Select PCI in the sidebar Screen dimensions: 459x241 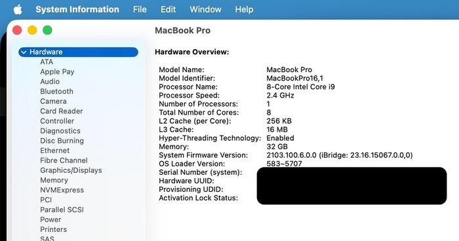click(x=46, y=200)
